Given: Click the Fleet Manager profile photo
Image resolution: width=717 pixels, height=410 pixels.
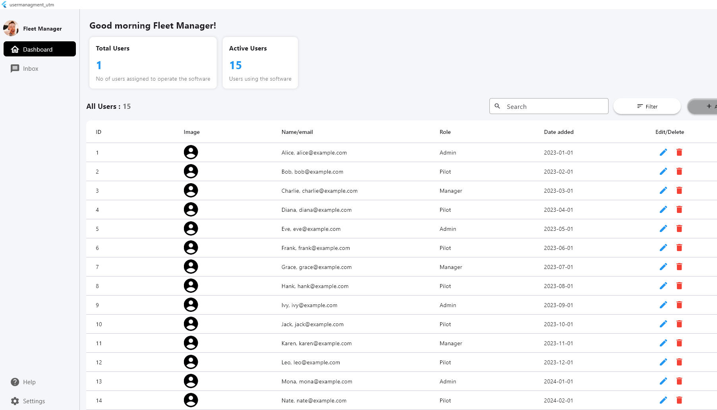Looking at the screenshot, I should click(x=11, y=29).
